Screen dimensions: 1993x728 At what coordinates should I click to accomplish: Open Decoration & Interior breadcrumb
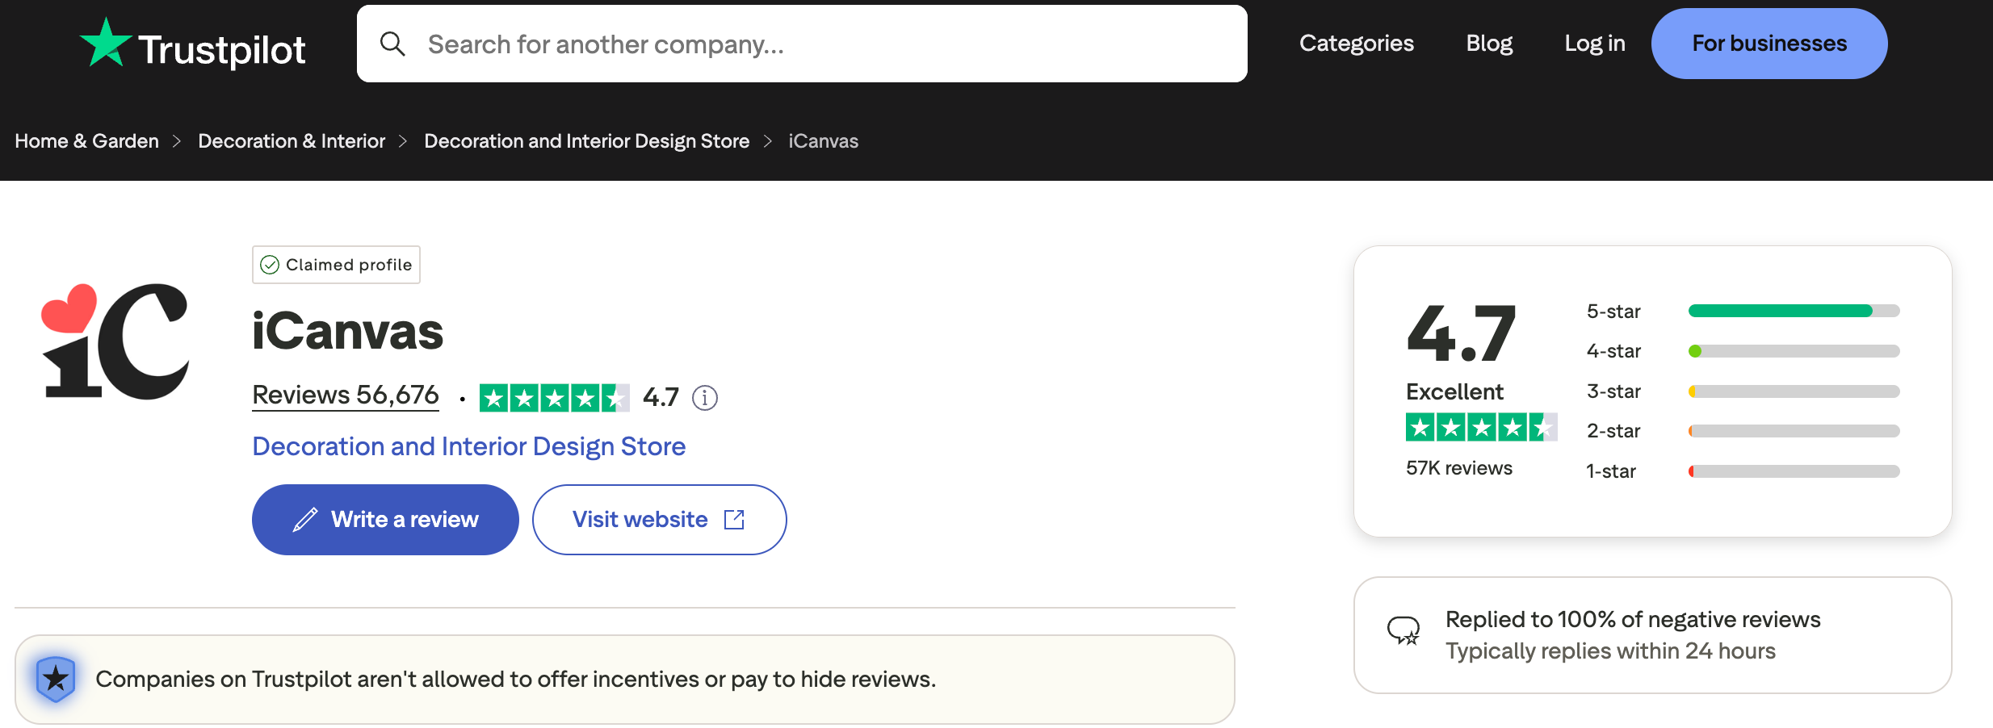292,141
